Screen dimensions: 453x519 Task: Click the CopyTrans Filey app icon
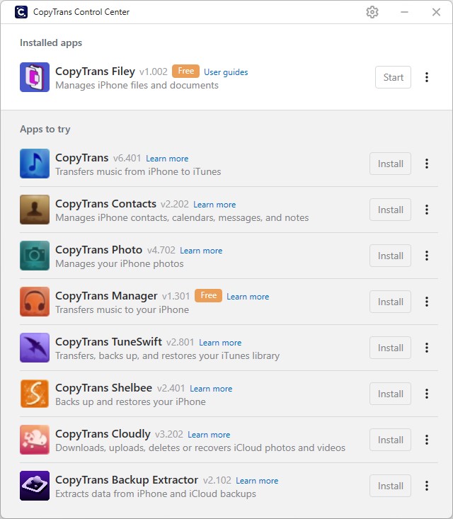pyautogui.click(x=35, y=77)
